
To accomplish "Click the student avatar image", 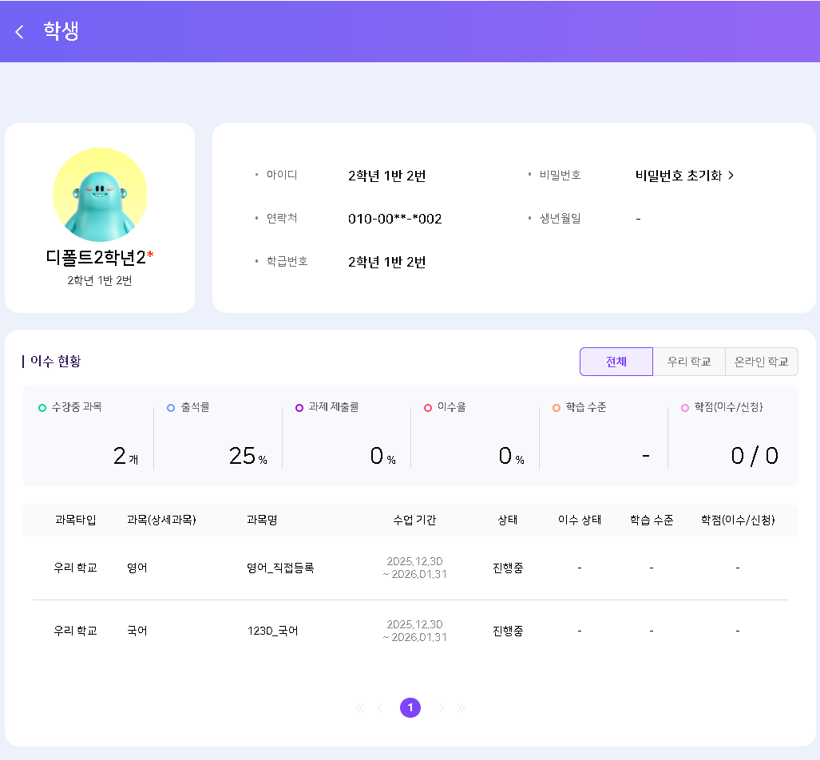I will (x=100, y=195).
